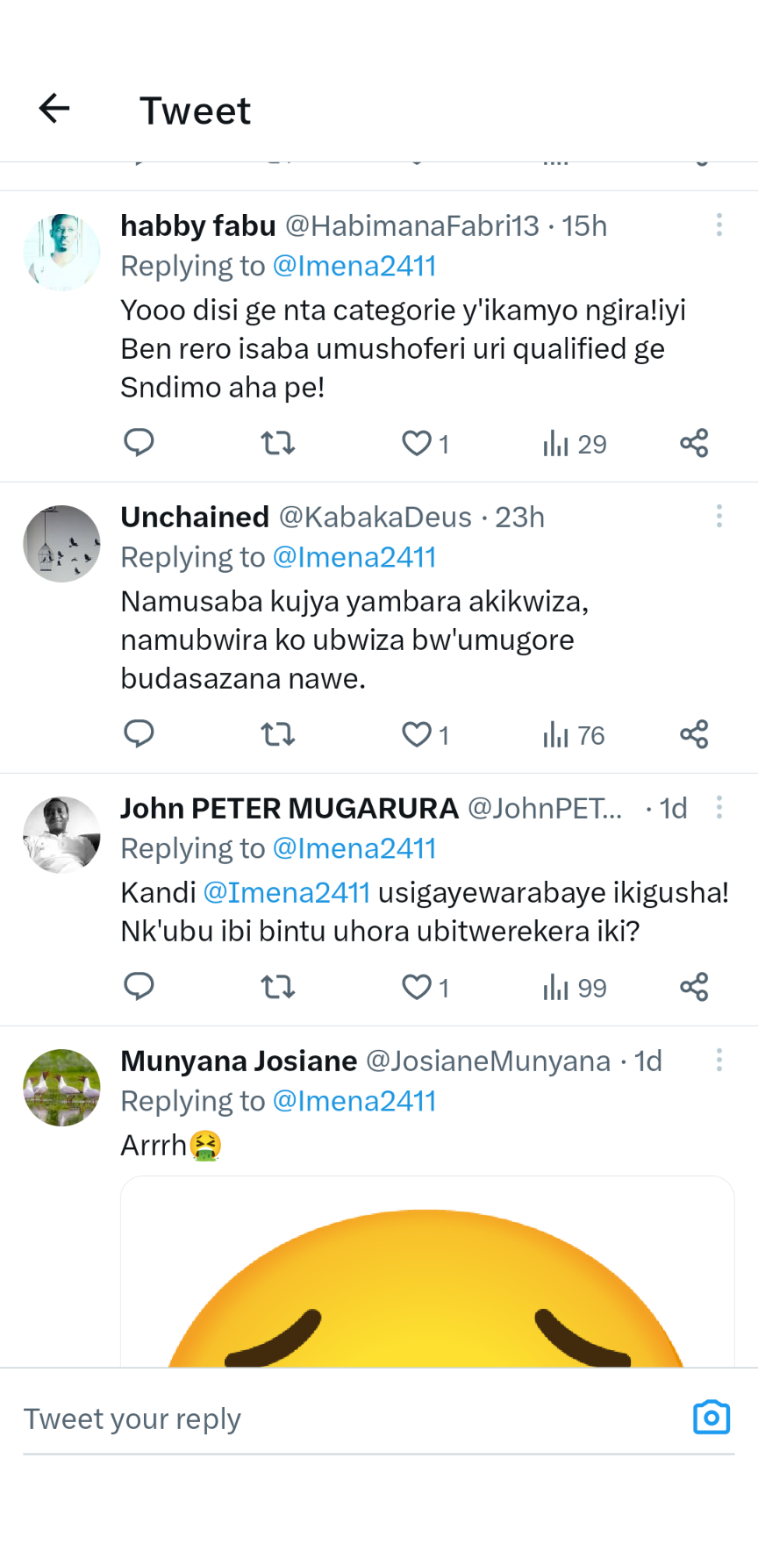
Task: Open the @Imena2411 mention in John's tweet text
Action: (x=287, y=892)
